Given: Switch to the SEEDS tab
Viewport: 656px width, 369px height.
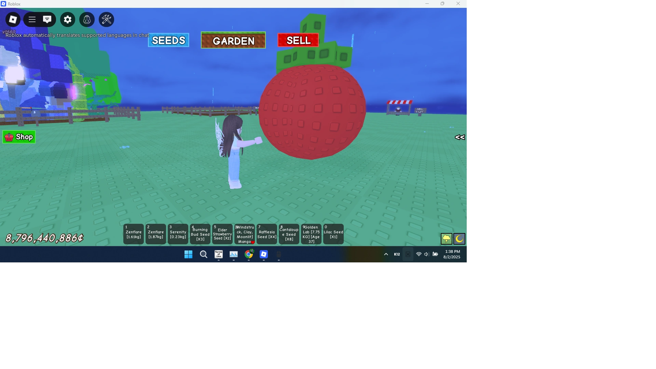Looking at the screenshot, I should click(x=168, y=40).
